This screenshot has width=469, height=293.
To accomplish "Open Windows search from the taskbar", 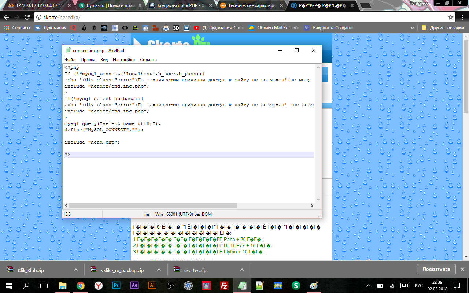I will pyautogui.click(x=26, y=286).
